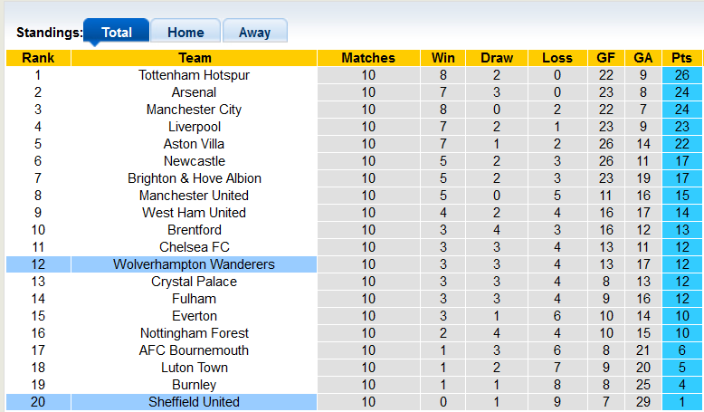Viewport: 704px width, 412px height.
Task: Open Manchester City team page
Action: [194, 110]
